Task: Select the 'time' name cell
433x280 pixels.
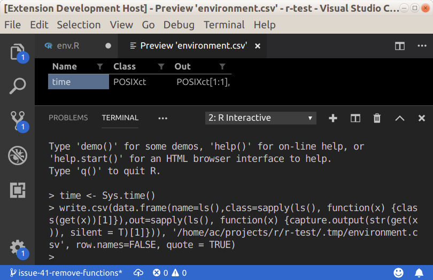Action: pyautogui.click(x=79, y=82)
